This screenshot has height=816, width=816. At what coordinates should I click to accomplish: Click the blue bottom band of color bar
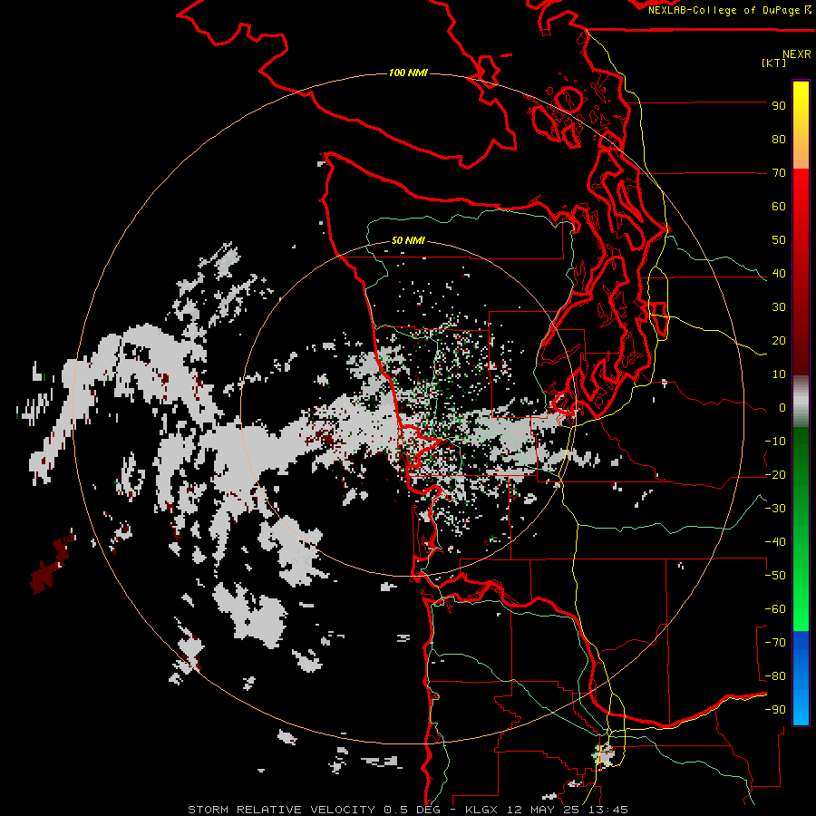click(x=801, y=678)
